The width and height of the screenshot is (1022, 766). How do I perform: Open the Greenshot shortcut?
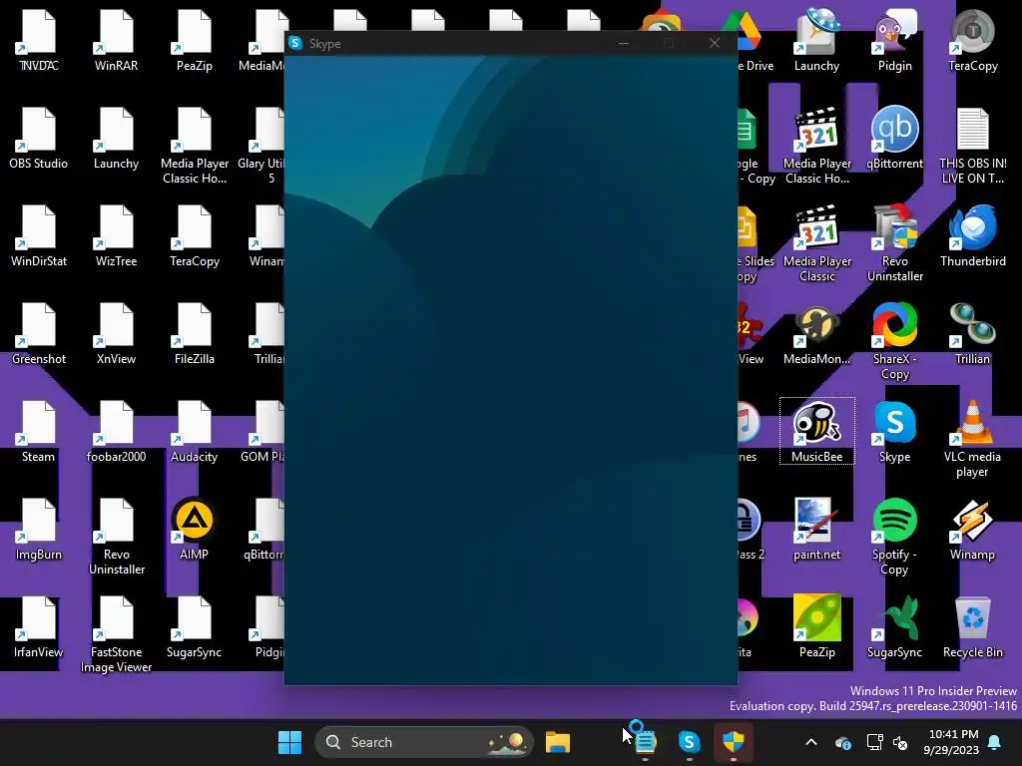point(39,333)
